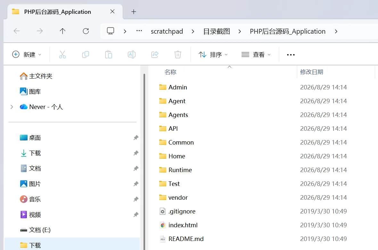378x250 pixels.
Task: Click the Copy icon in toolbar
Action: tap(86, 54)
